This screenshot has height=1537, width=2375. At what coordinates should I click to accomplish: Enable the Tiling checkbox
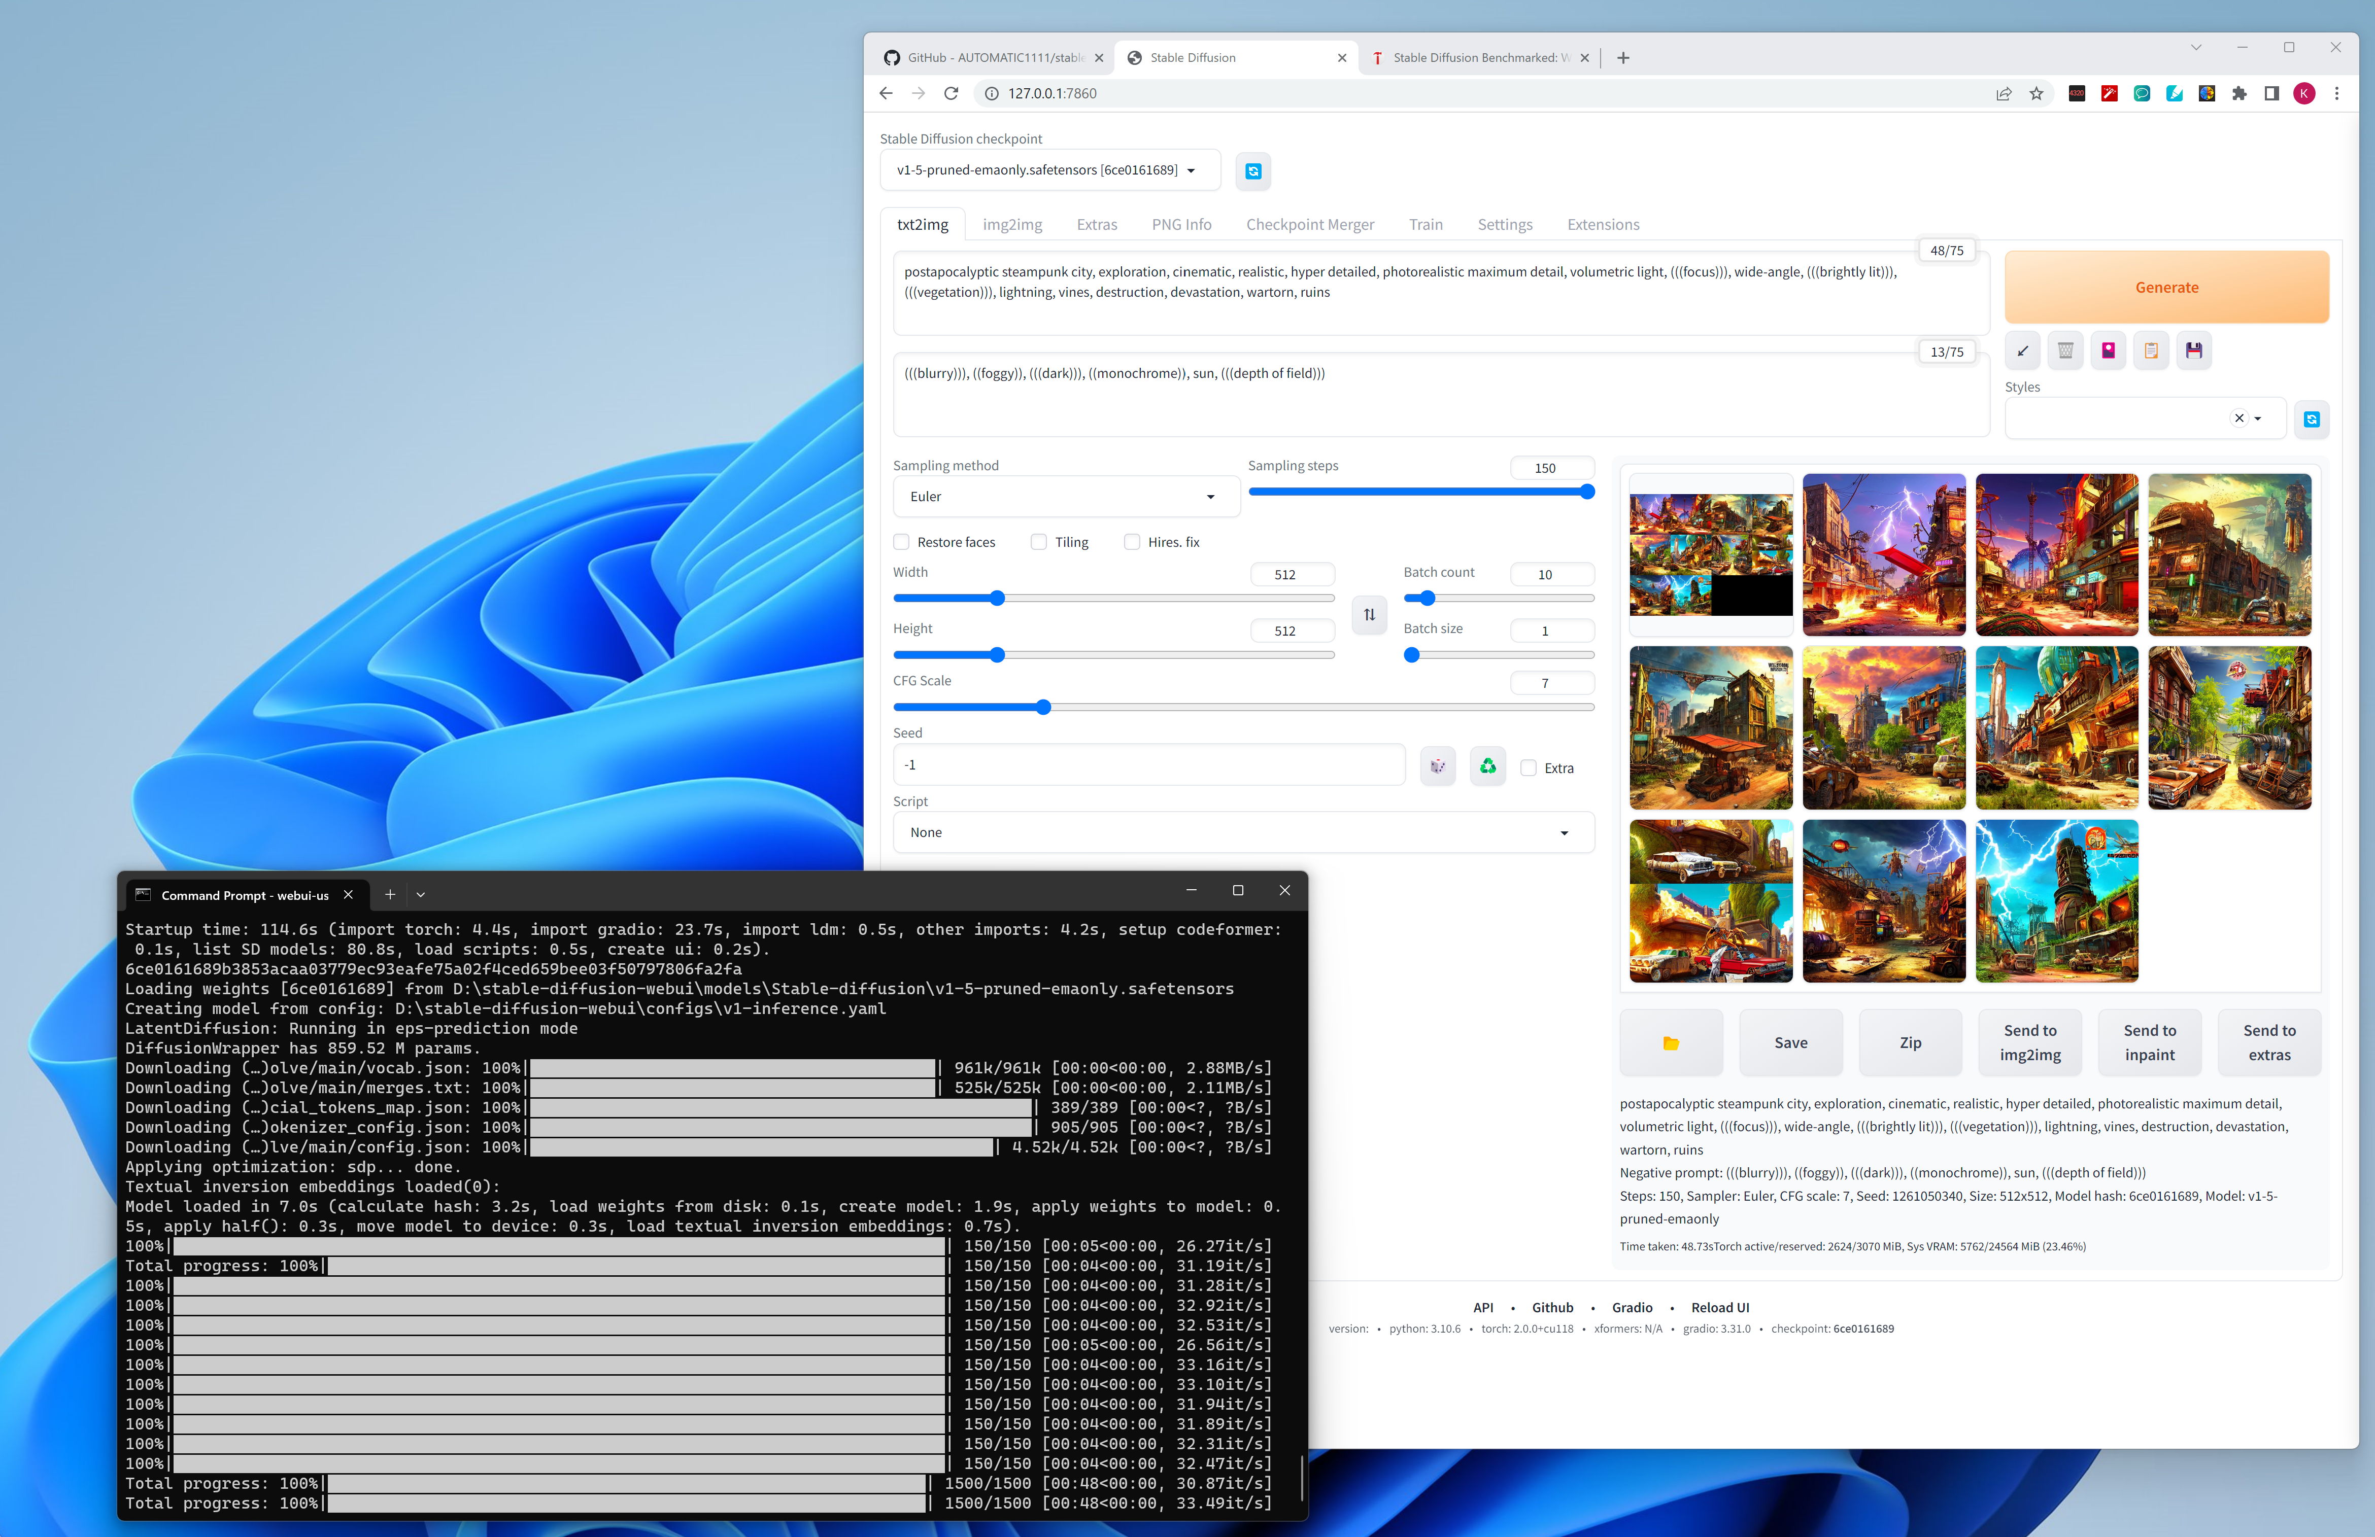point(1039,542)
